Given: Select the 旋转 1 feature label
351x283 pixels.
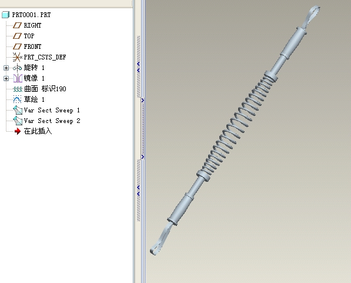Looking at the screenshot, I should click(34, 68).
